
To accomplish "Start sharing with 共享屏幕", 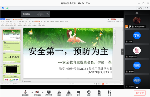I will pos(49,93).
